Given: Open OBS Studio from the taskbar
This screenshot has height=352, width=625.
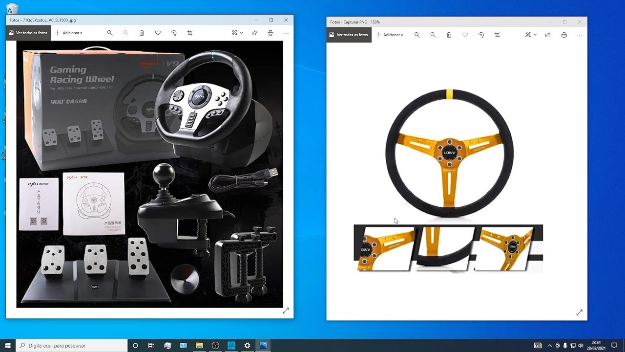Looking at the screenshot, I should pyautogui.click(x=215, y=345).
